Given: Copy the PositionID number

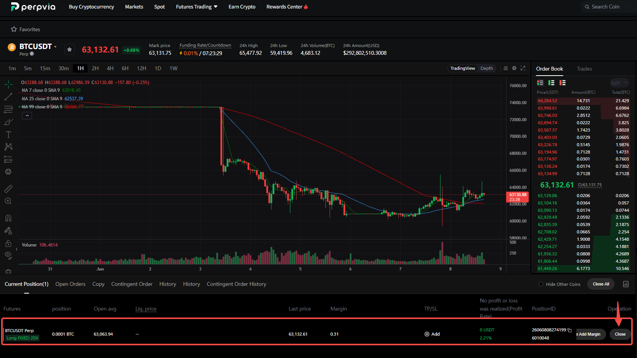Looking at the screenshot, I should pos(569,330).
